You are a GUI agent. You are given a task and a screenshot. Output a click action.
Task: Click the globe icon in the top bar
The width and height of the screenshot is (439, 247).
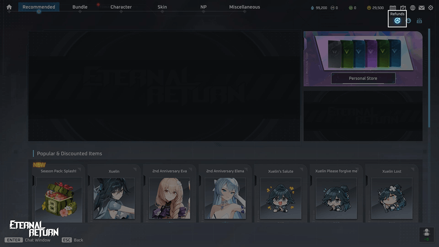pos(412,8)
